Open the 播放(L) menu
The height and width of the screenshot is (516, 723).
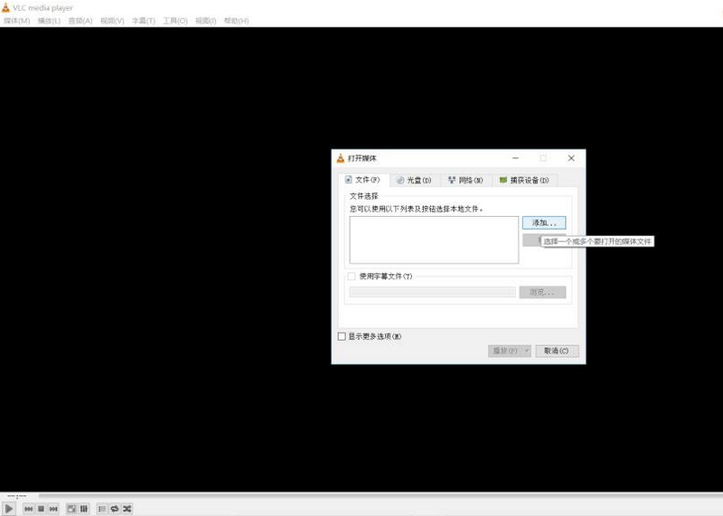49,21
